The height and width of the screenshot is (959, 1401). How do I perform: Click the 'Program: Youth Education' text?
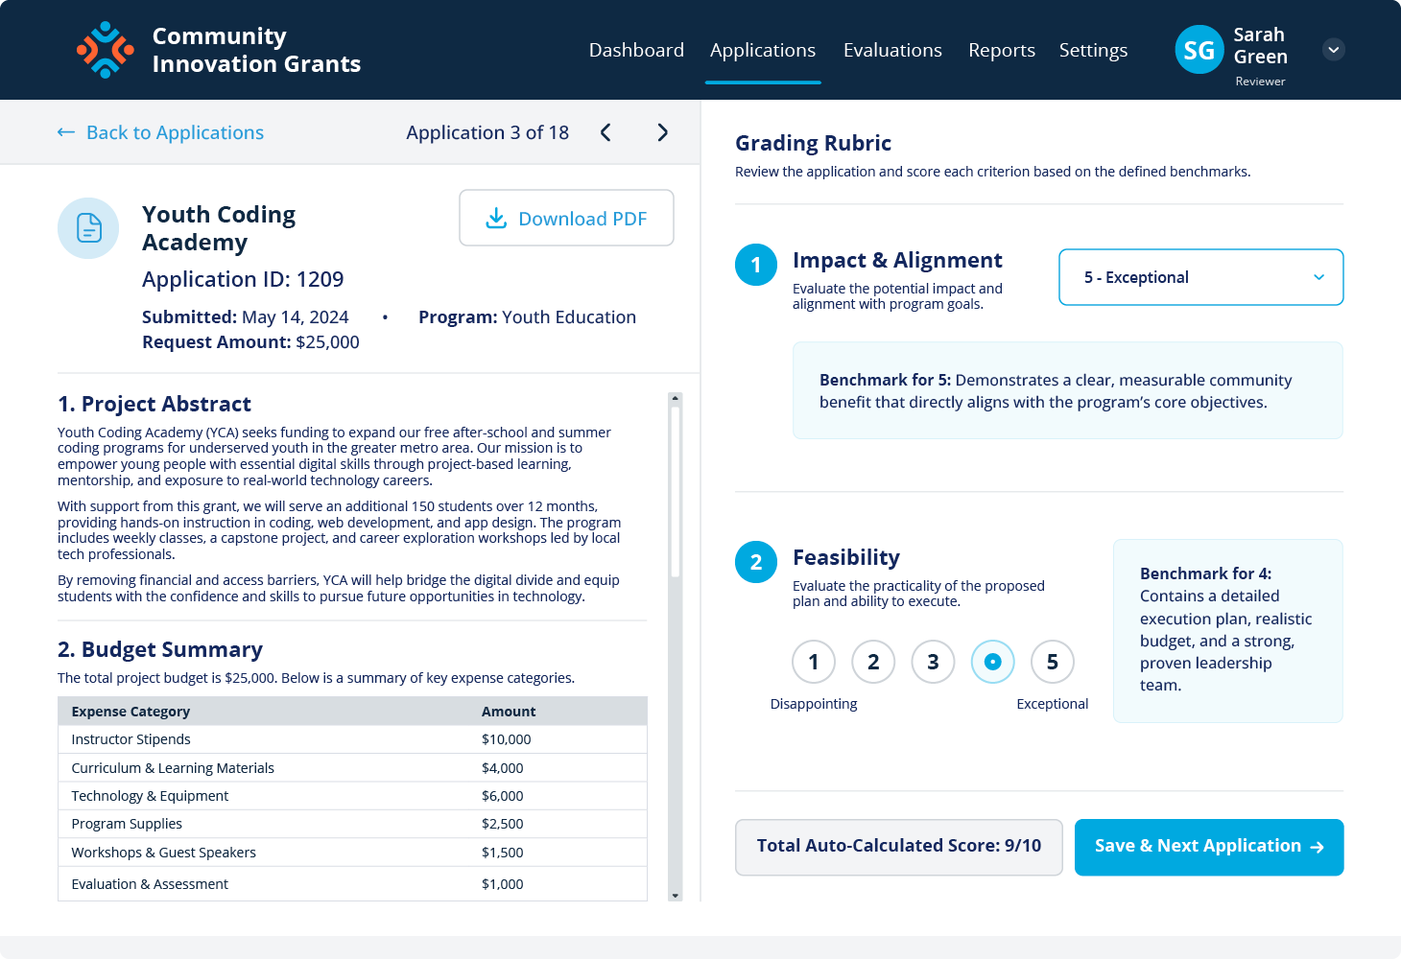(527, 316)
